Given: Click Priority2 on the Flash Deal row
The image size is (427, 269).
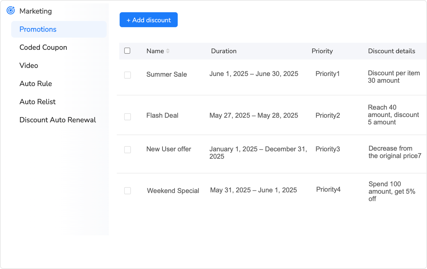Looking at the screenshot, I should click(328, 115).
